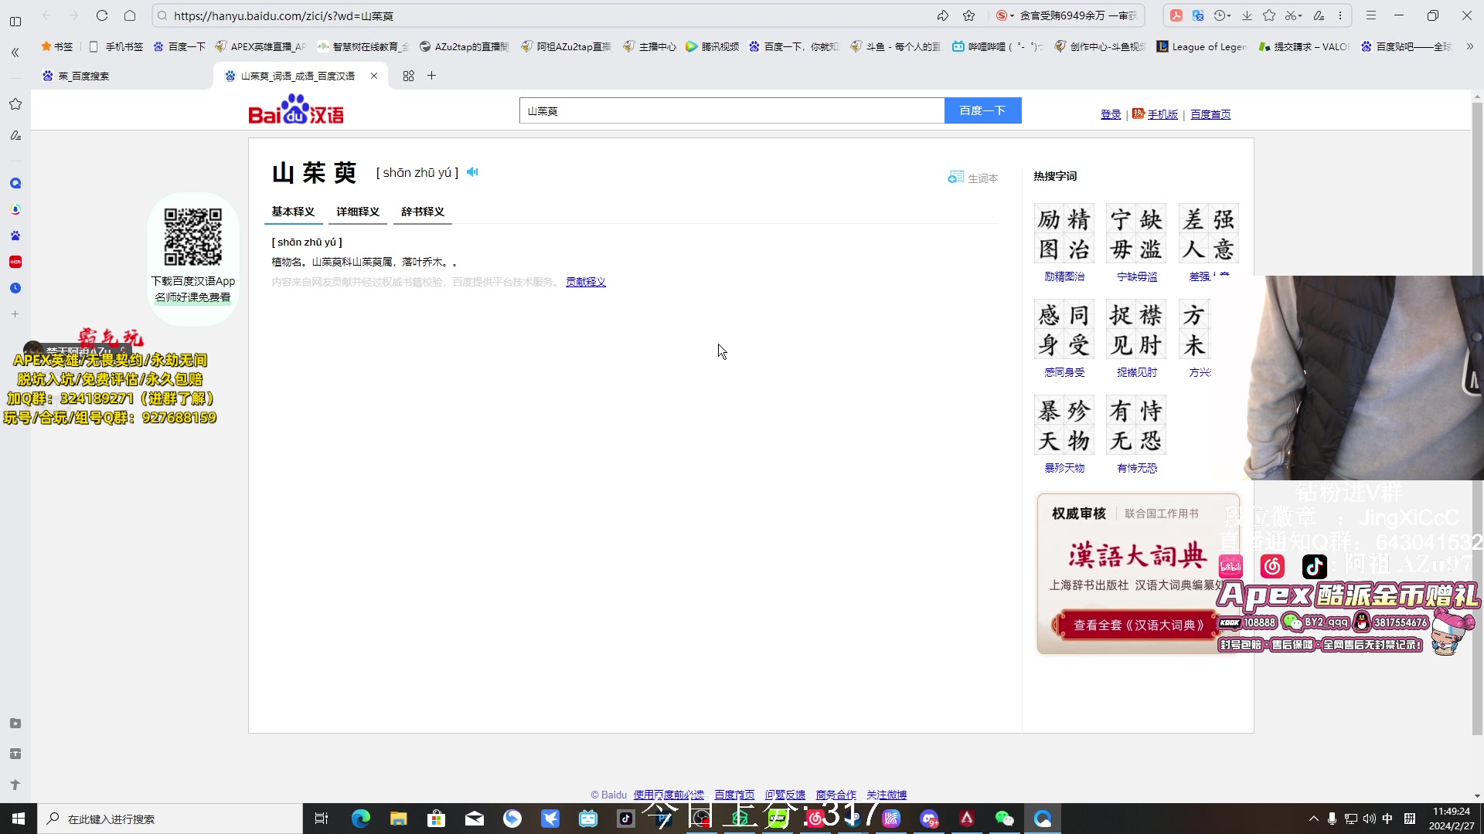Image resolution: width=1484 pixels, height=834 pixels.
Task: Open the 贡献释义 link
Action: coord(585,282)
